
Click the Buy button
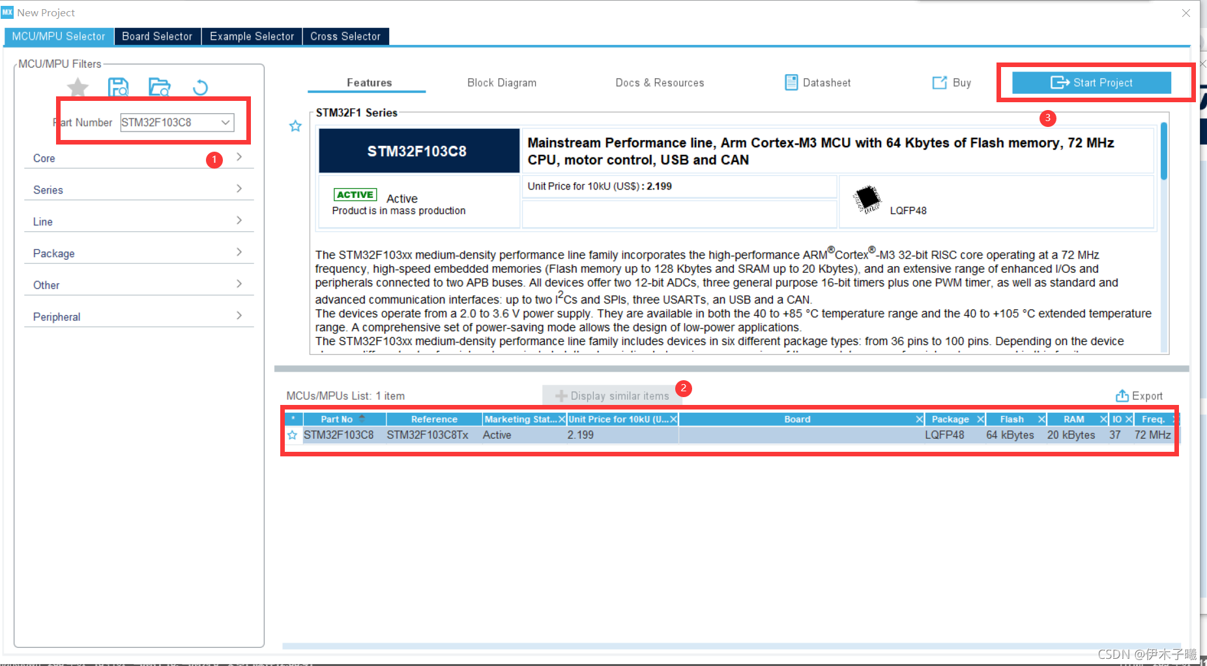click(952, 83)
